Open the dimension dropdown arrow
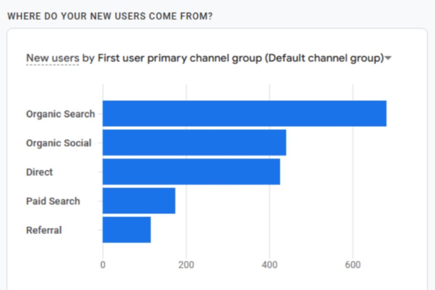Image resolution: width=435 pixels, height=290 pixels. (x=387, y=59)
